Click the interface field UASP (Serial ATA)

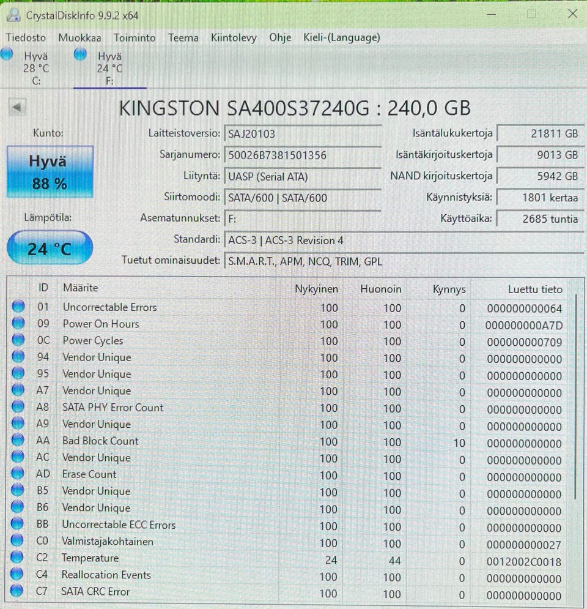click(x=303, y=176)
